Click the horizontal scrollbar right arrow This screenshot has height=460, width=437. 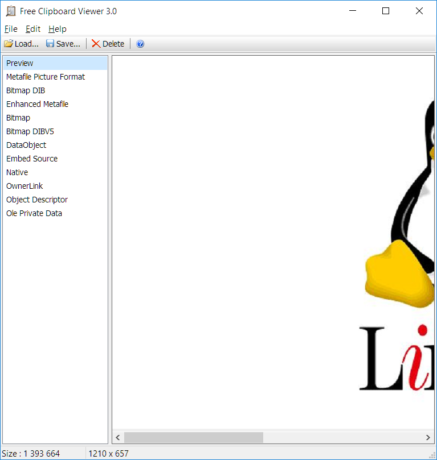428,437
